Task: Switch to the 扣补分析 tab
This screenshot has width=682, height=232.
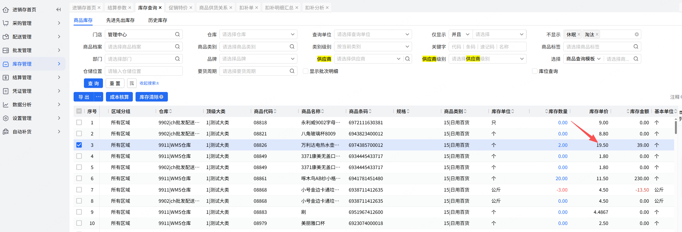Action: [315, 8]
